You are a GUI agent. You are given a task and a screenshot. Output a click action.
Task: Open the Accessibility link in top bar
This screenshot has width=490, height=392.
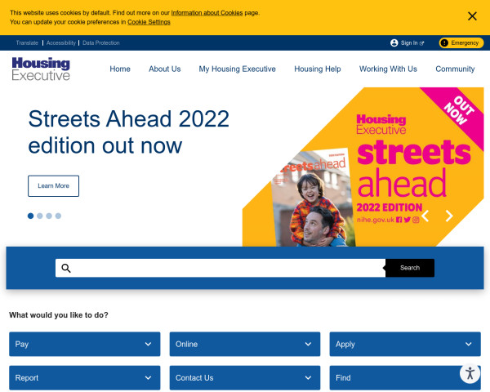pos(61,42)
